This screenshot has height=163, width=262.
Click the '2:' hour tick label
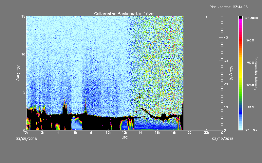tap(43, 133)
